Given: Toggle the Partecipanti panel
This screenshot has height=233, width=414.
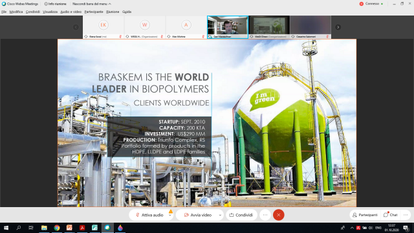Looking at the screenshot, I should pos(365,215).
